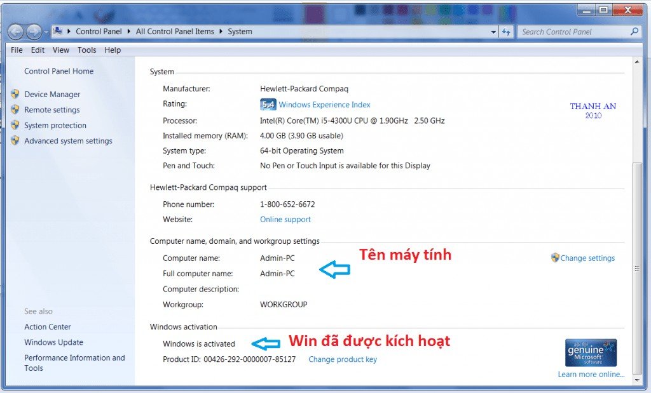Screen dimensions: 651x393
Task: Open the Online support link
Action: 285,219
